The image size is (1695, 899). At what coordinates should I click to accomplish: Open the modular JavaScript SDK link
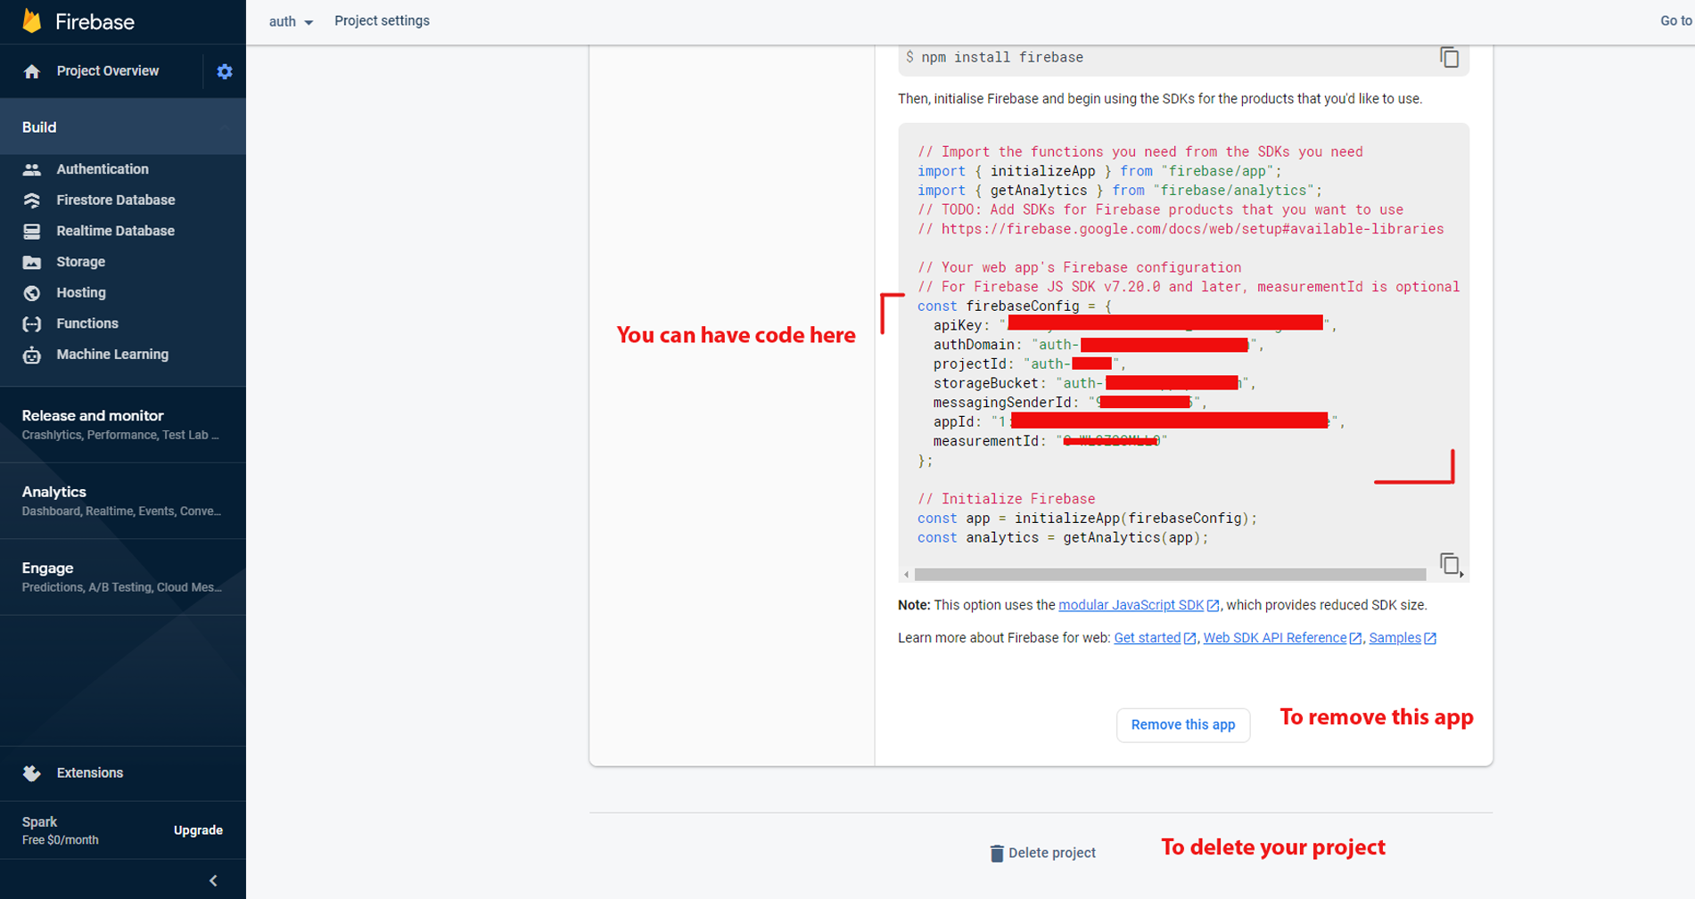[1131, 605]
